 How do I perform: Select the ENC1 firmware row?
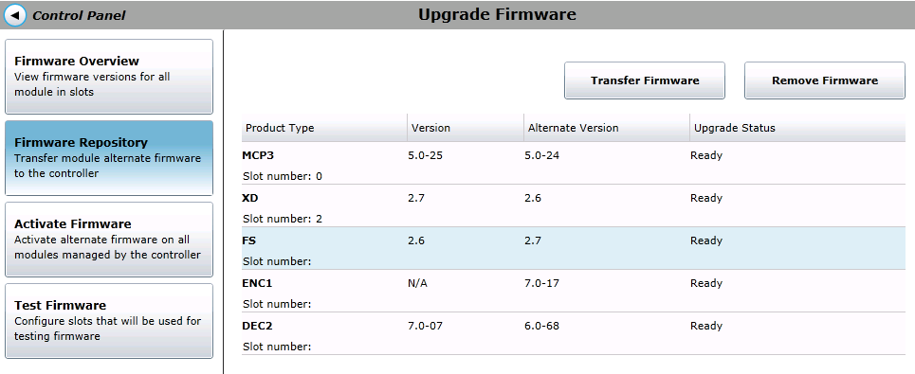point(574,291)
